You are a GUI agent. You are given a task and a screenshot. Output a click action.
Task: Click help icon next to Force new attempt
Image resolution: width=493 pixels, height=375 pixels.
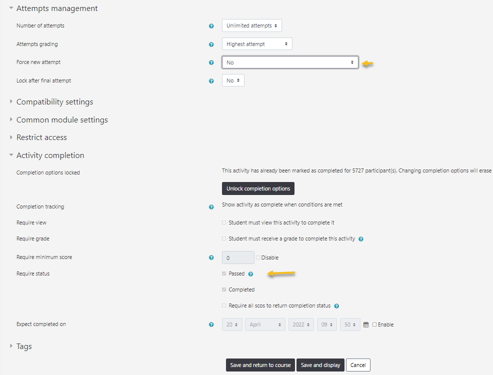pyautogui.click(x=211, y=62)
